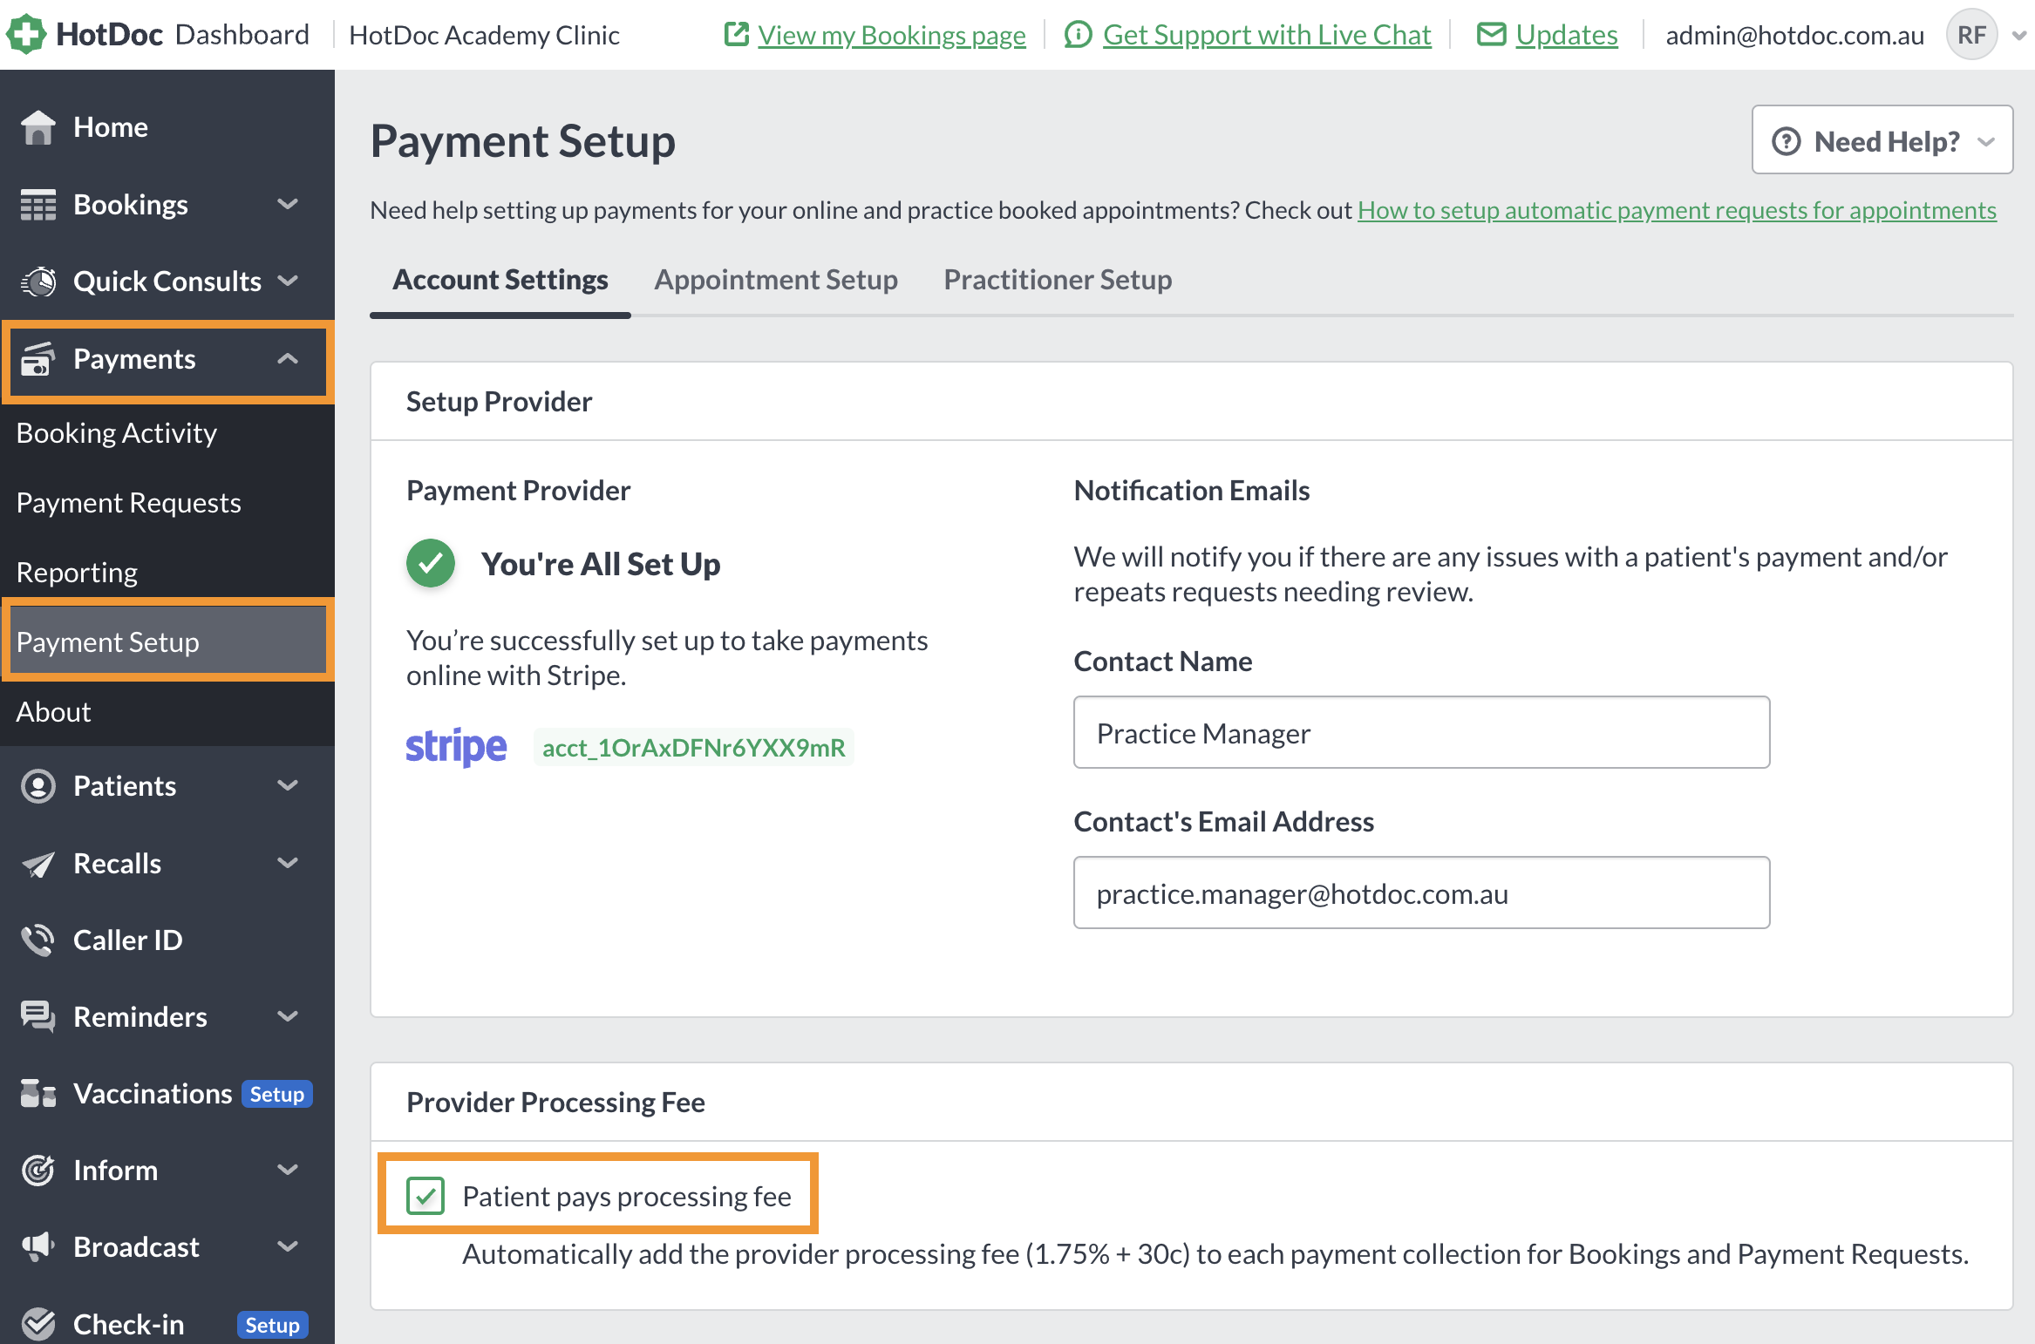
Task: Click the Contact Name input field
Action: tap(1421, 732)
